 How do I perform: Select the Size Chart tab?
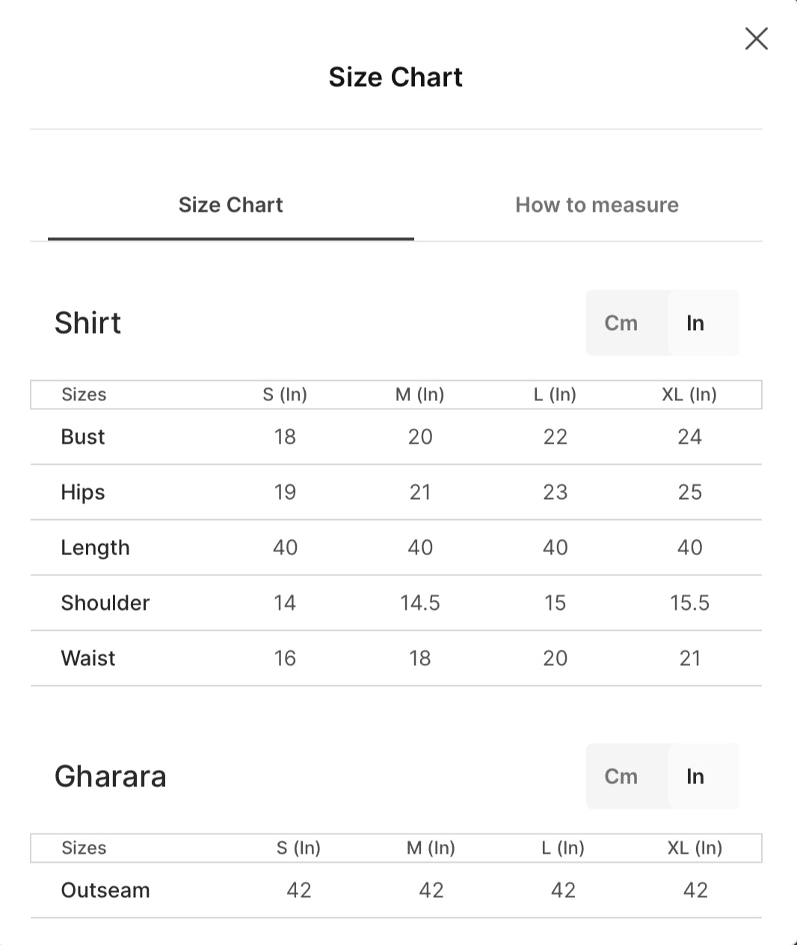(x=231, y=205)
